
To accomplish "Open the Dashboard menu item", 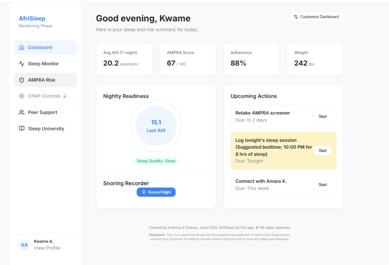I will click(x=46, y=47).
